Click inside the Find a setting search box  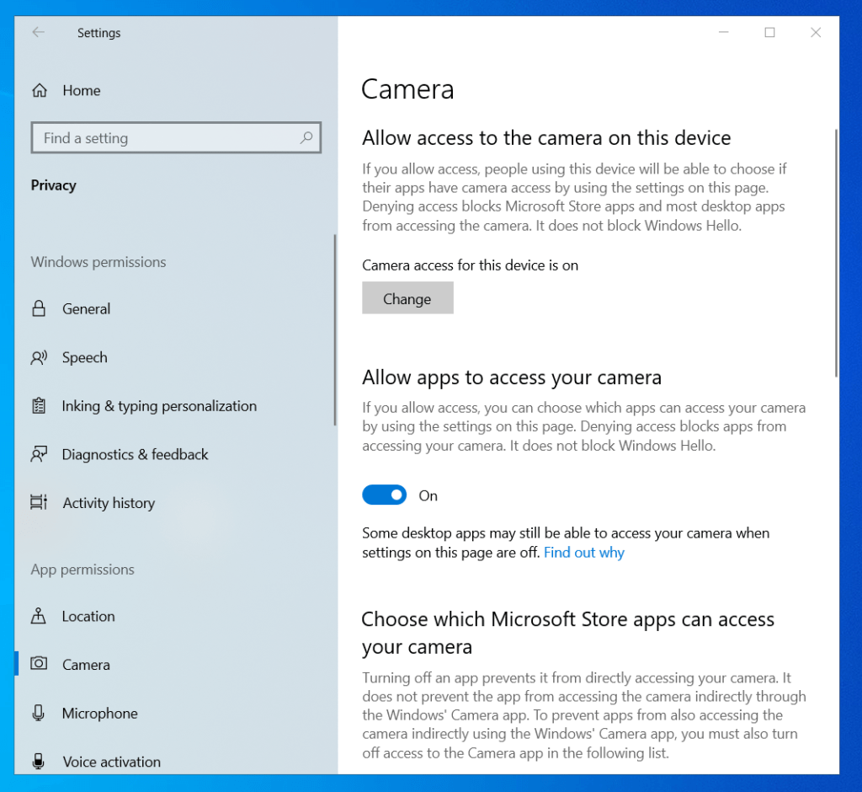152,137
